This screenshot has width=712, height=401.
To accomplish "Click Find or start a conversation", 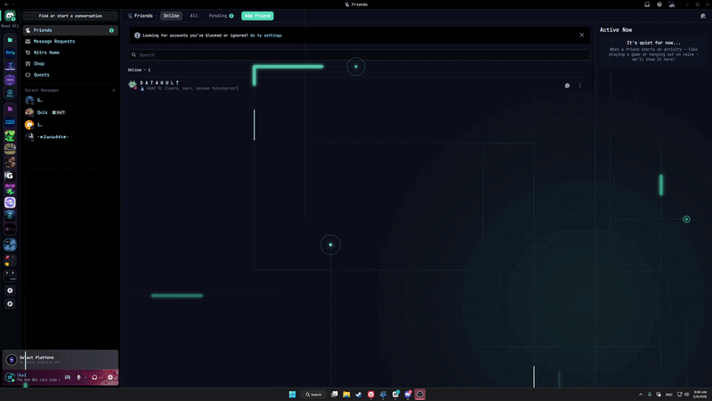I will (70, 16).
